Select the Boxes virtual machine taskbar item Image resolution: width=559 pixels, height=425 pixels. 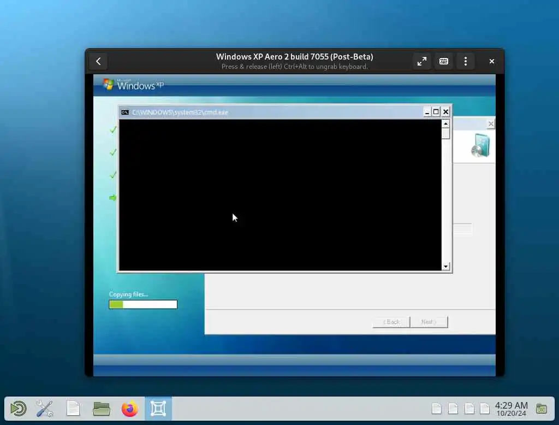(158, 409)
